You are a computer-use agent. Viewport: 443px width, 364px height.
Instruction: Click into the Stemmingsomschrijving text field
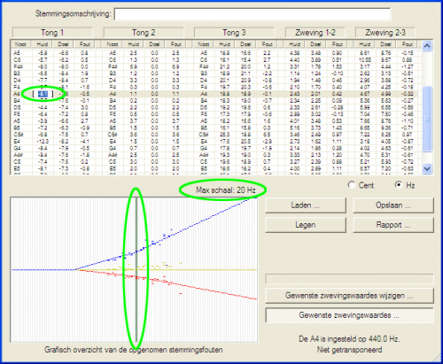pyautogui.click(x=253, y=14)
